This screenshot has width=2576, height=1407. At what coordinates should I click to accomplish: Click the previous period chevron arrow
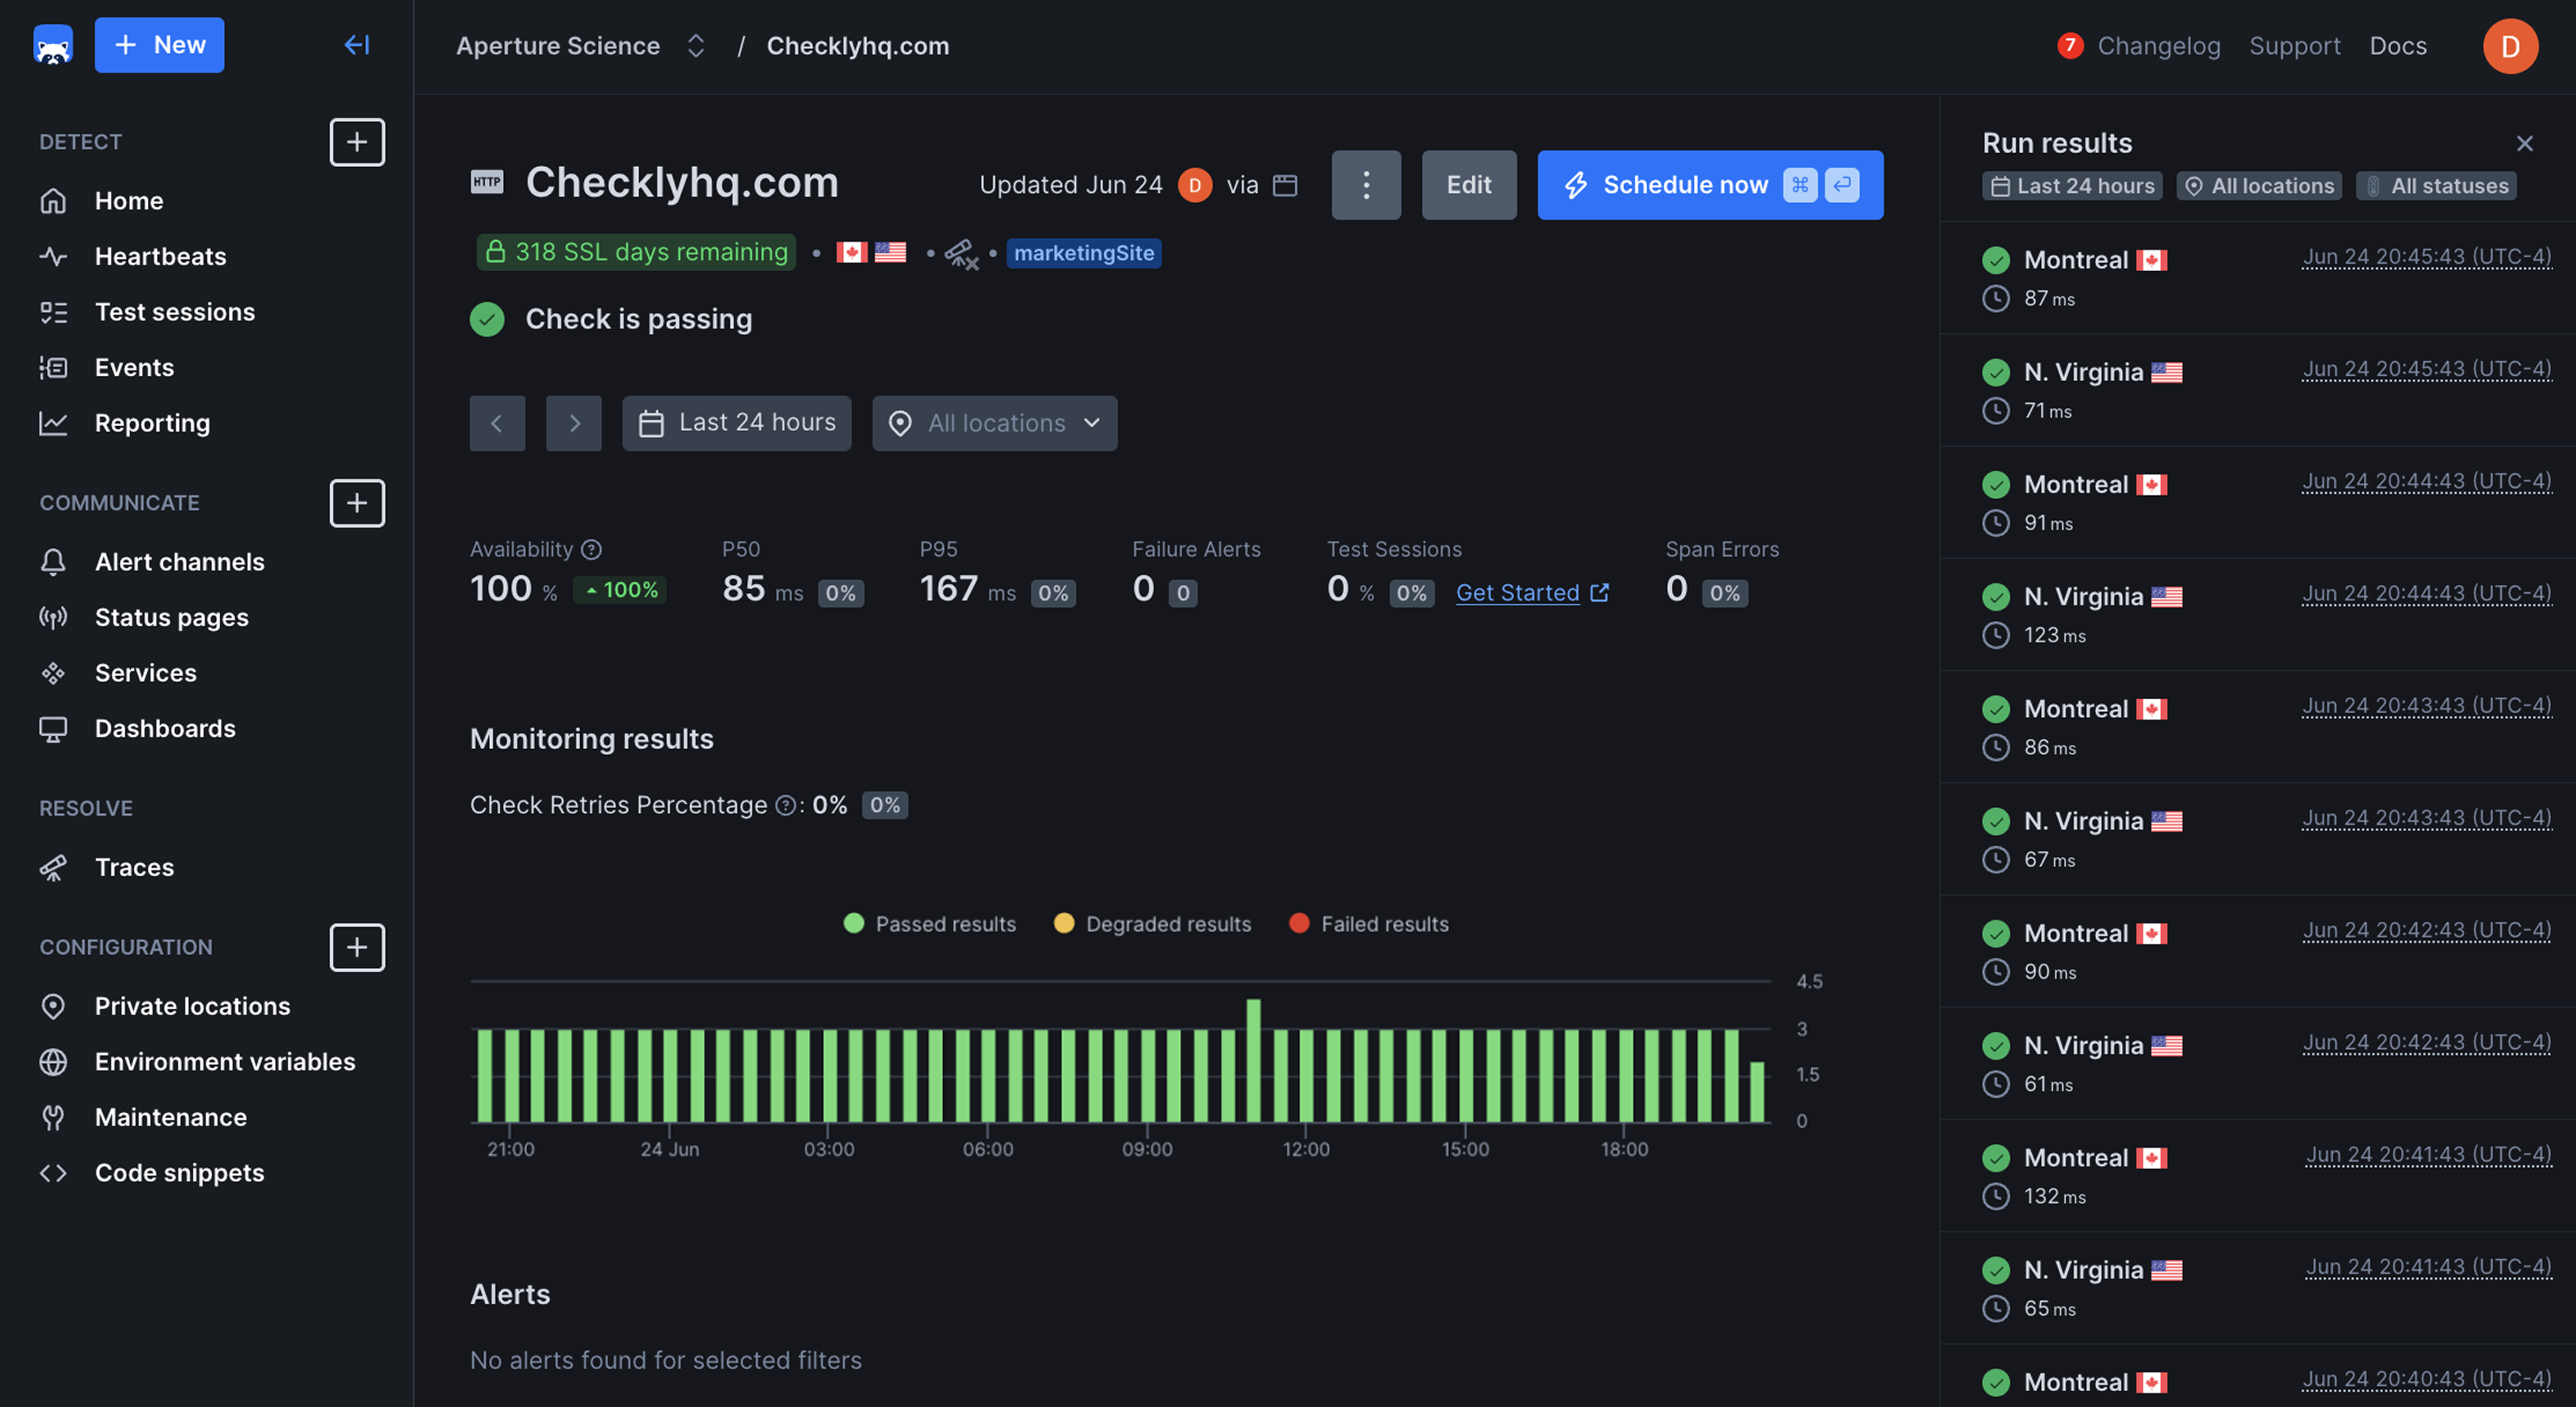pyautogui.click(x=497, y=423)
